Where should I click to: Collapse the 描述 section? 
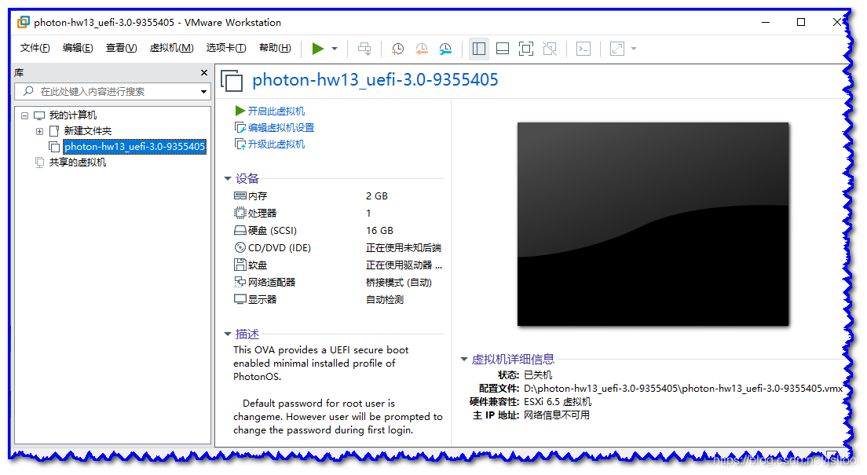tap(227, 334)
